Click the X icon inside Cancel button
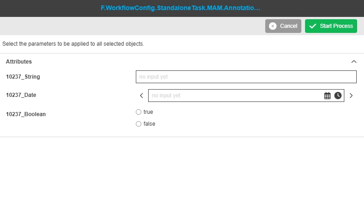364x224 pixels. pos(273,26)
